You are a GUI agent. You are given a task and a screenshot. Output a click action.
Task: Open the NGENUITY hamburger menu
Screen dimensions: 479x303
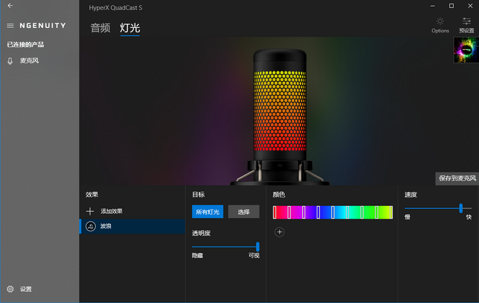[x=10, y=26]
